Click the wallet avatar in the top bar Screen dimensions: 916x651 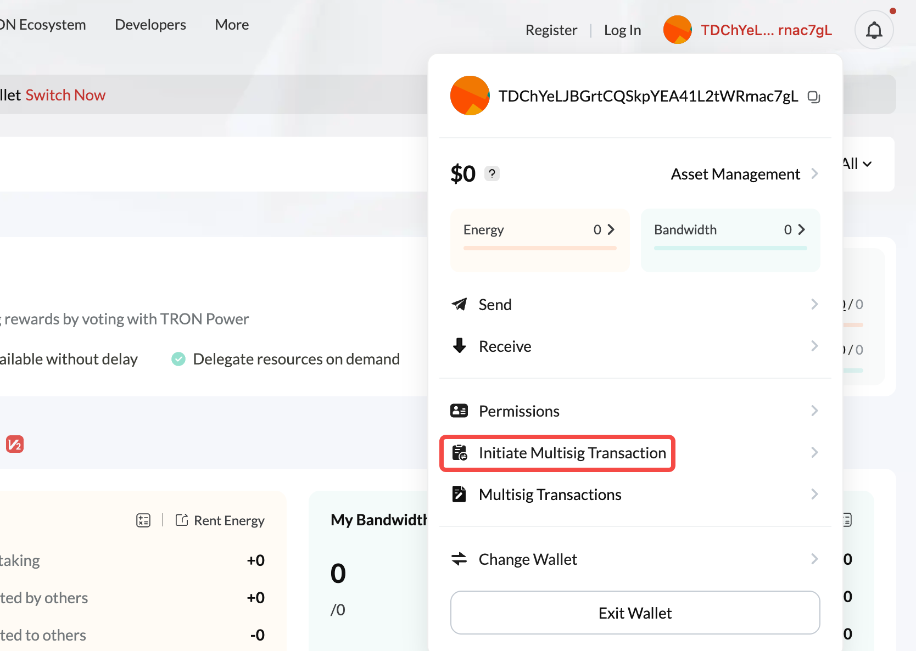[678, 29]
